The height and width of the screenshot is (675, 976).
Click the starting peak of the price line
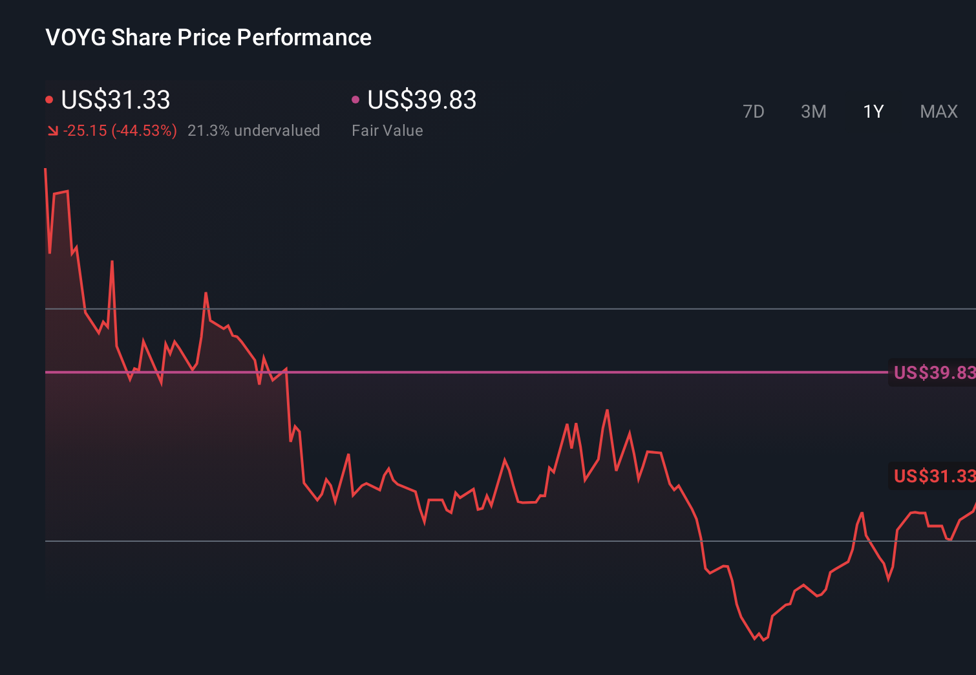pos(45,169)
